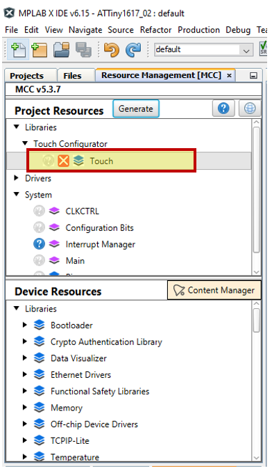Click the Open Project toolbar icon
This screenshot has height=473, width=272.
61,50
